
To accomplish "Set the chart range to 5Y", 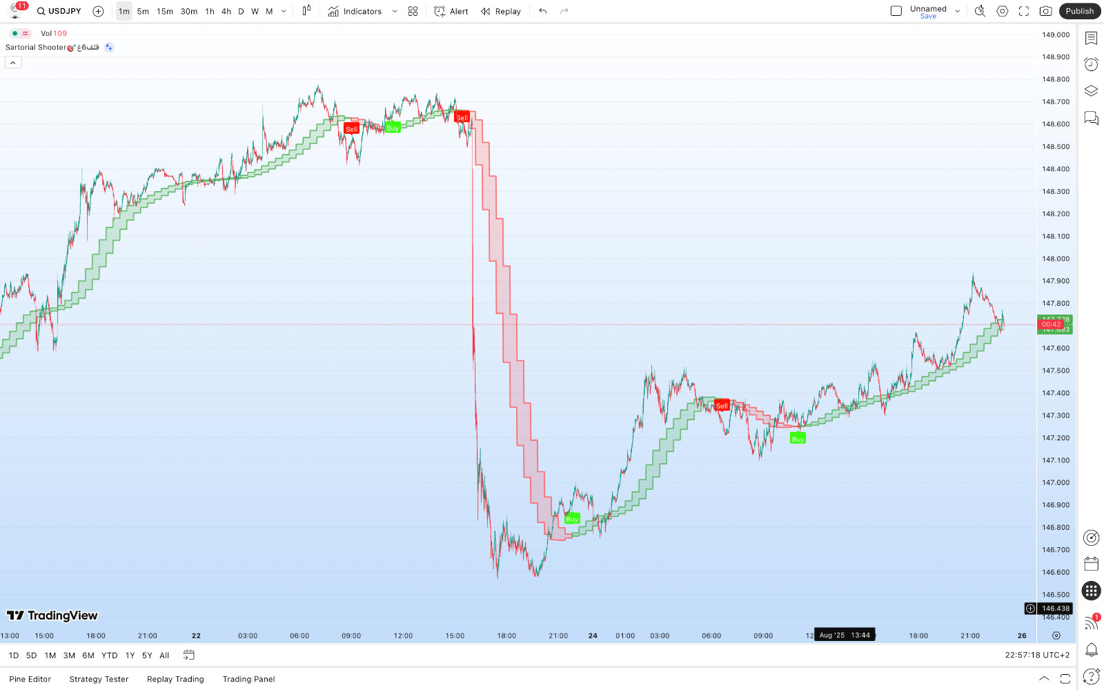I will [x=147, y=655].
